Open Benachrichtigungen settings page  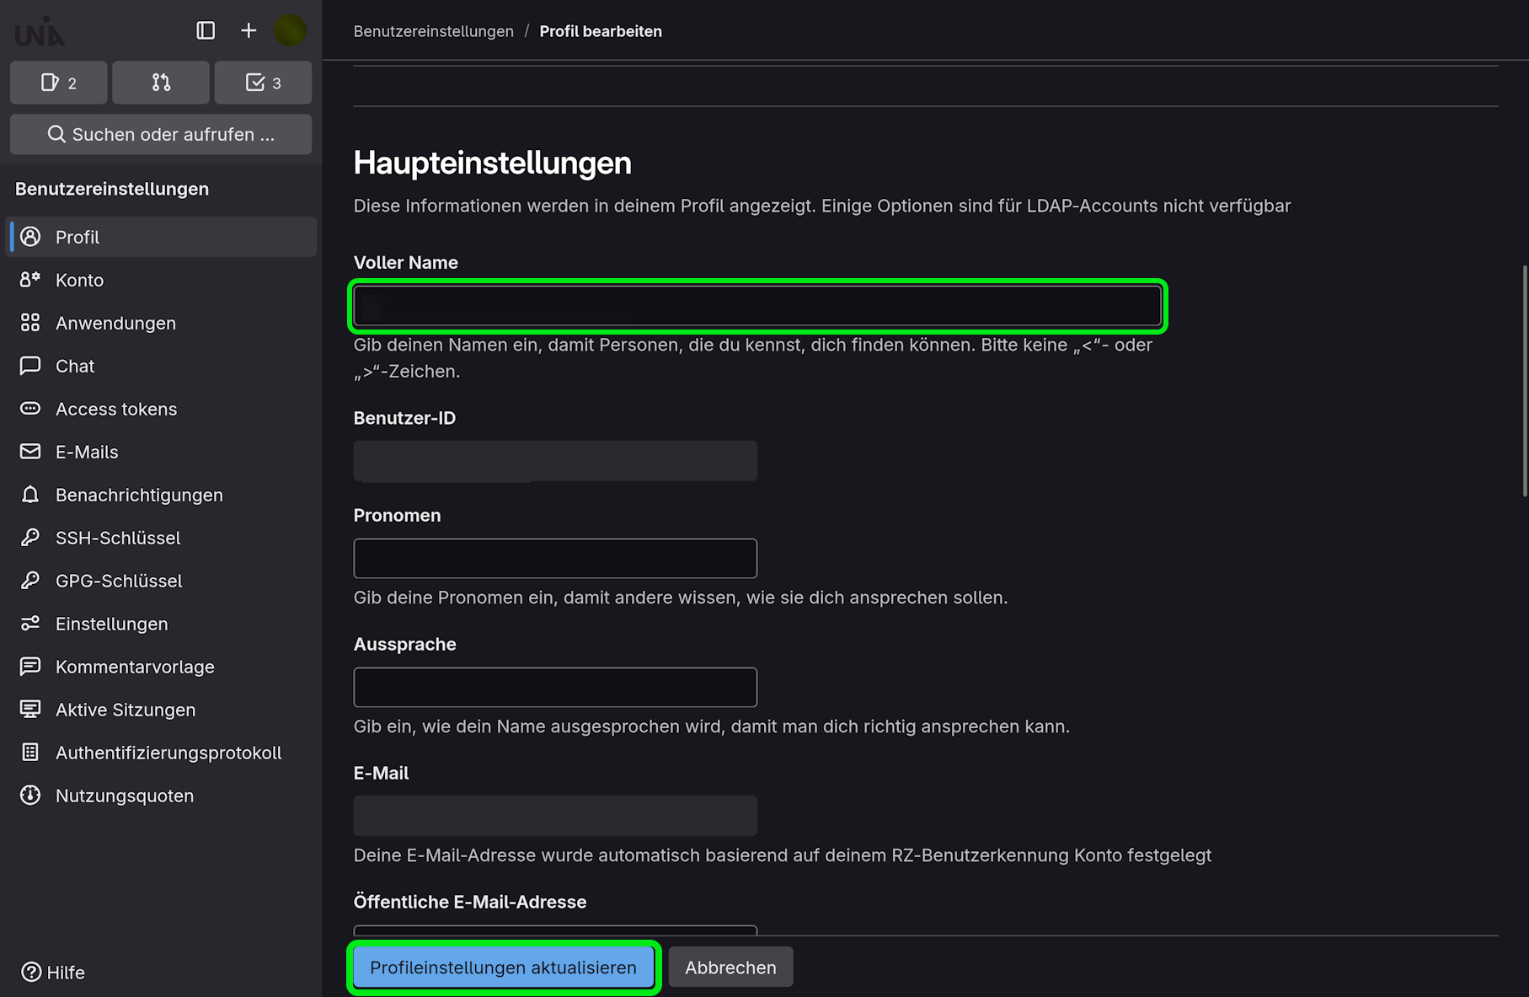click(139, 495)
